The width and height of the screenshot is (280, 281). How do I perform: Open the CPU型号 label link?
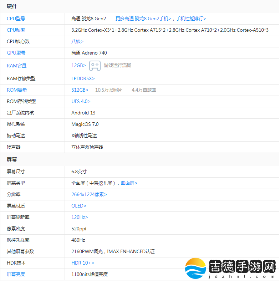pos(16,19)
